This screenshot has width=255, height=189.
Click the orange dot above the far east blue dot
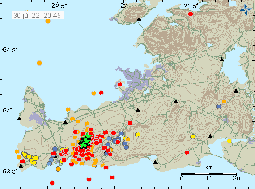(224, 101)
